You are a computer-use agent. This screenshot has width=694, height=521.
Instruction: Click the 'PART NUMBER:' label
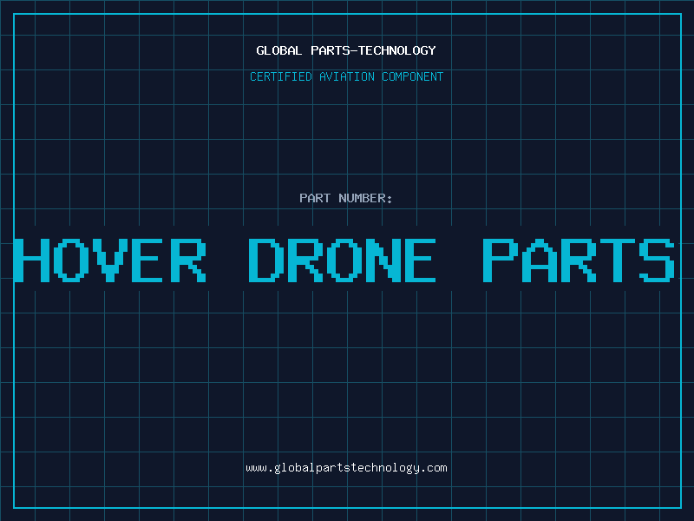coord(345,198)
